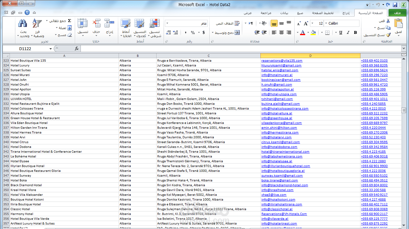The width and height of the screenshot is (409, 229).
Task: Switch to Formulas (صيغ) tab
Action: point(300,13)
